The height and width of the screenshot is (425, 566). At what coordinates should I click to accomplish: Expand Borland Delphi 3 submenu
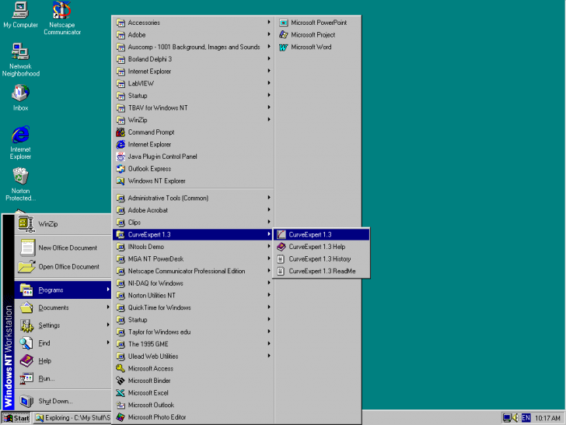pos(149,59)
